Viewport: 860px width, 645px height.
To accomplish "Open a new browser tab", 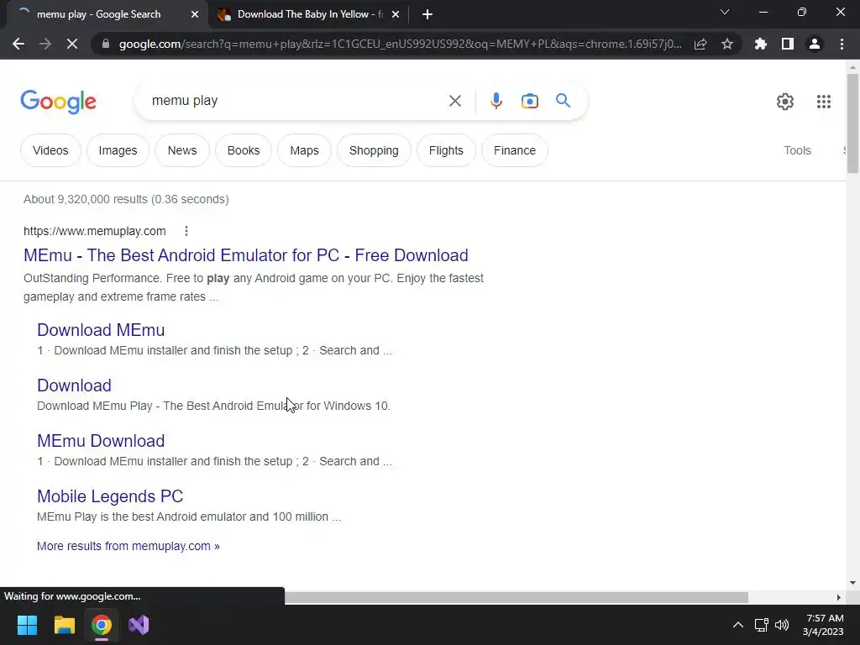I will (427, 15).
